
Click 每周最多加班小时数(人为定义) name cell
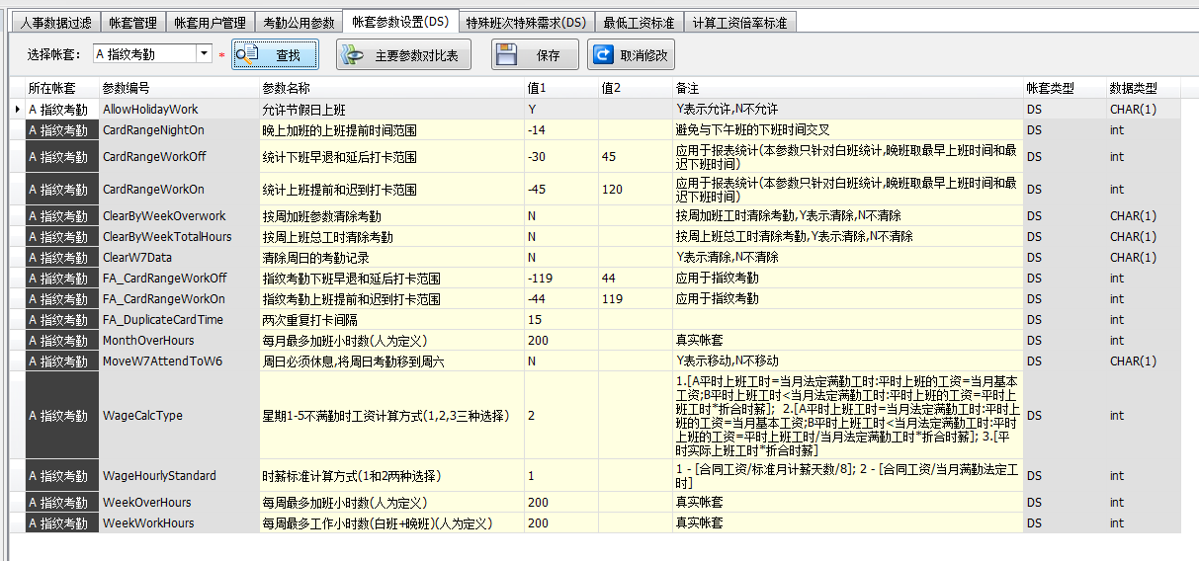tap(391, 502)
